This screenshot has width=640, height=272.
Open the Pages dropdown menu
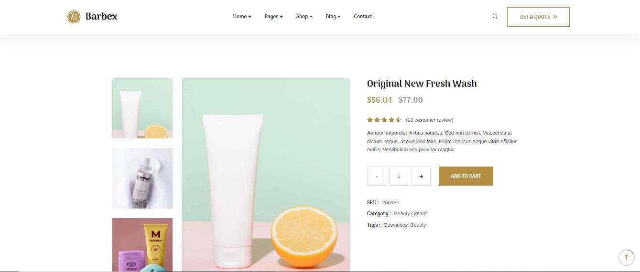pyautogui.click(x=273, y=17)
